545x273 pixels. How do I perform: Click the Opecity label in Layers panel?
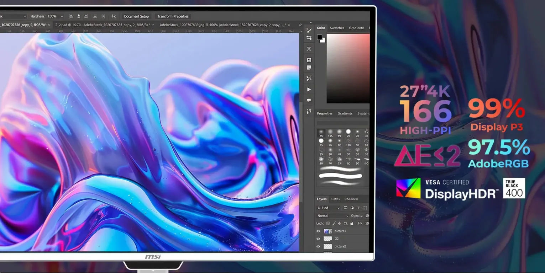click(357, 216)
